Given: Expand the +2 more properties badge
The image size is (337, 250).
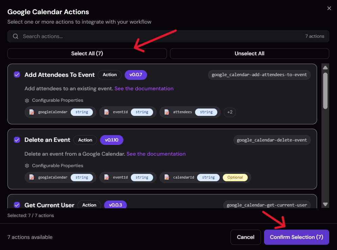Looking at the screenshot, I should (230, 112).
